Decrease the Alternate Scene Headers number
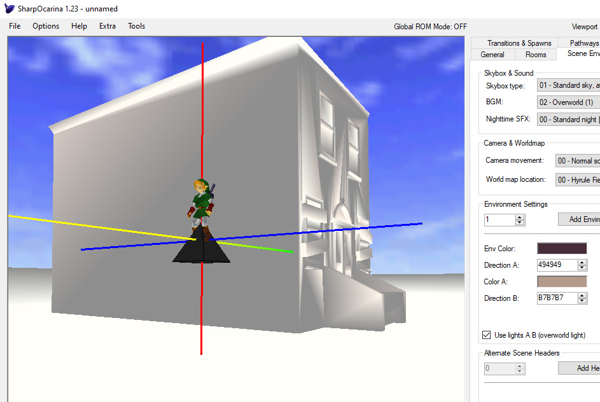600x402 pixels. (520, 371)
